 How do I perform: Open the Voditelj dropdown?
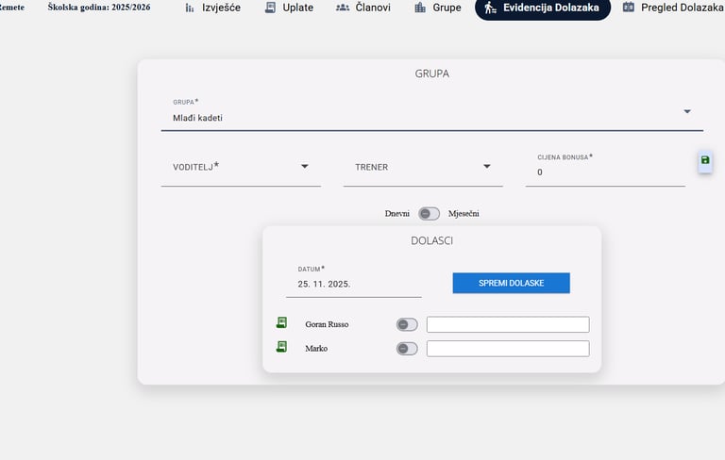click(241, 167)
